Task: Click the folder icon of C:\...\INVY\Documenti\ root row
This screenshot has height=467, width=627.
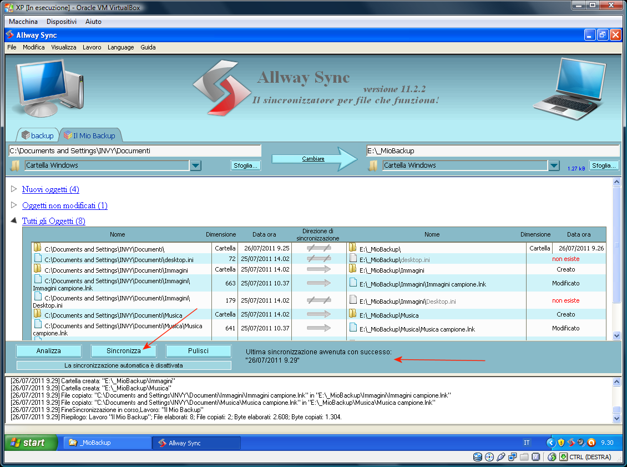Action: [x=38, y=247]
